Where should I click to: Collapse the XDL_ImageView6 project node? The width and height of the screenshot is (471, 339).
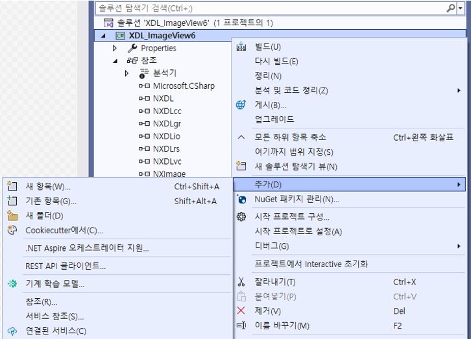click(103, 36)
